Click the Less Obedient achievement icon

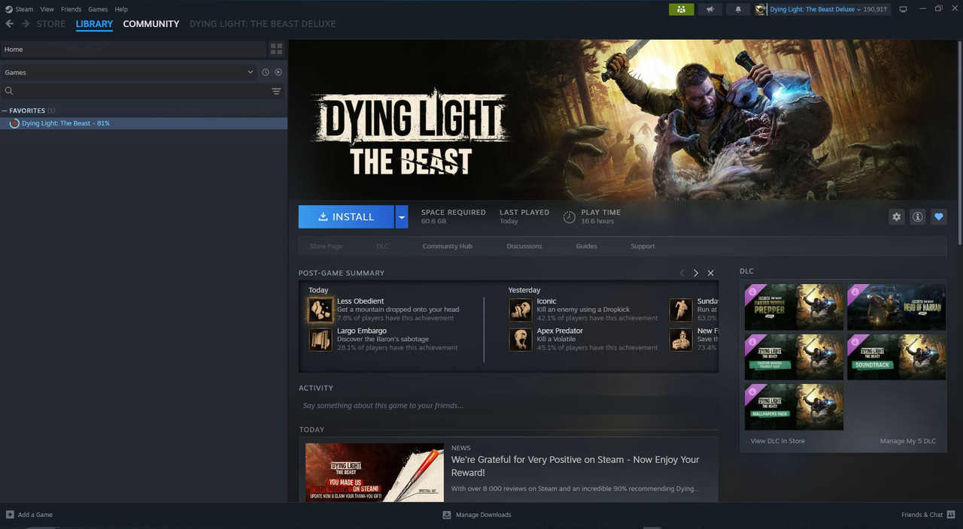point(320,310)
